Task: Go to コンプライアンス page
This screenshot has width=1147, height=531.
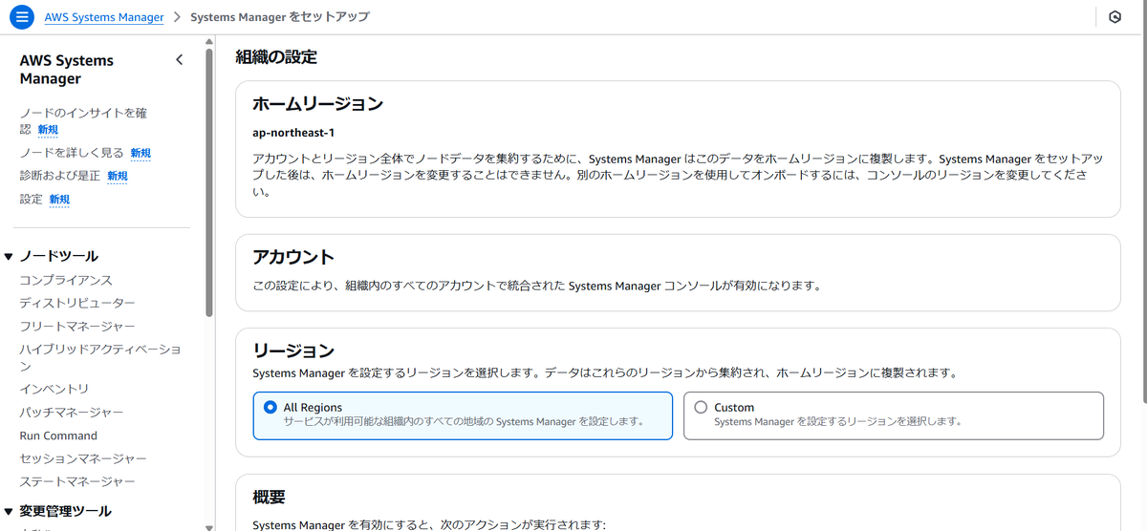Action: tap(66, 280)
